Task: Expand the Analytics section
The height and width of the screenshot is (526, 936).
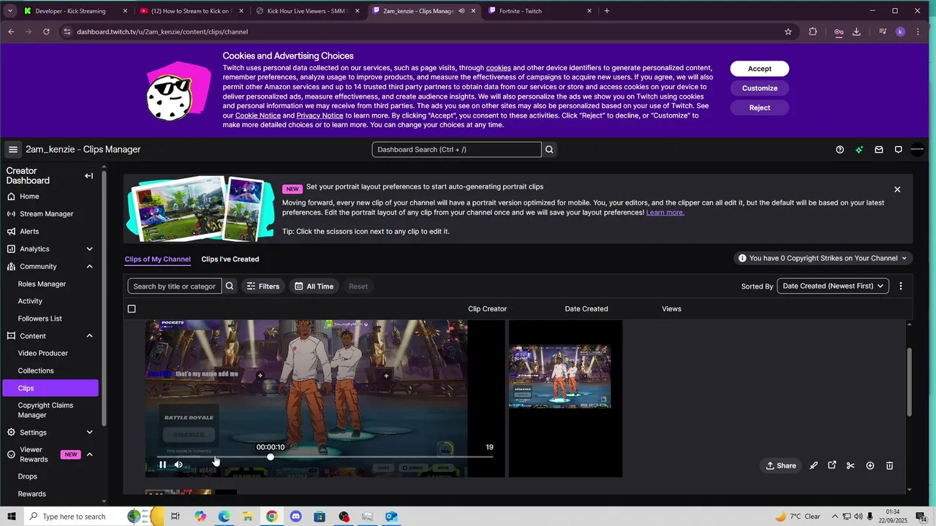Action: [x=89, y=249]
